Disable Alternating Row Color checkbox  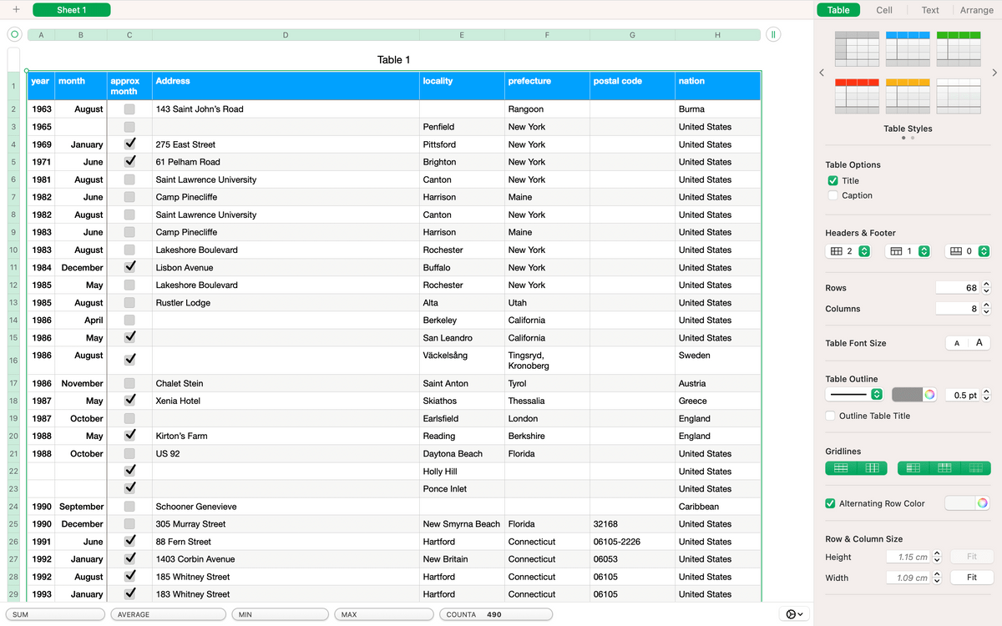coord(831,503)
